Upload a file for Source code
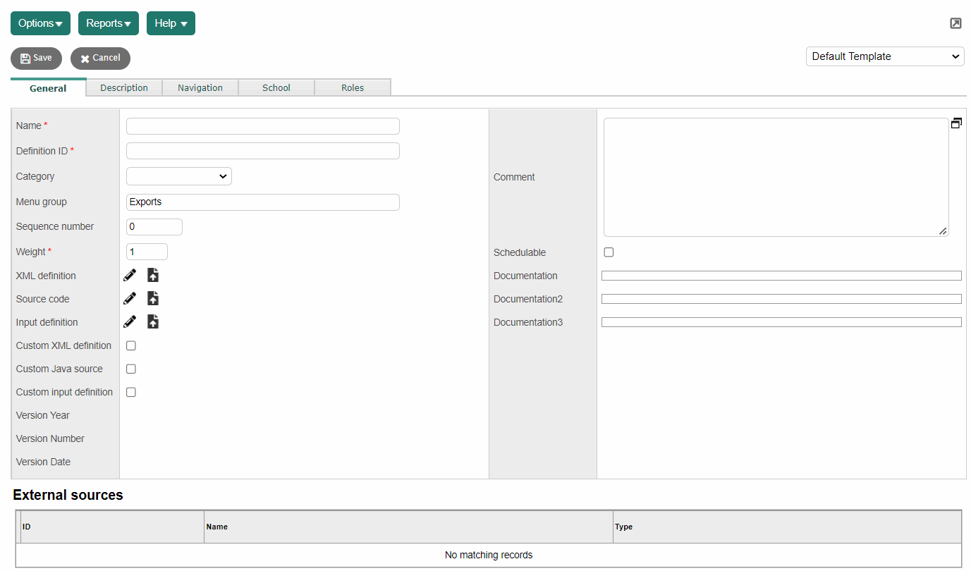This screenshot has width=971, height=571. 153,299
